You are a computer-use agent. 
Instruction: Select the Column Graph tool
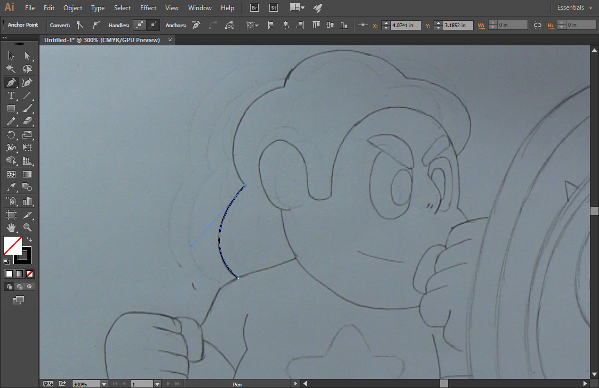27,201
